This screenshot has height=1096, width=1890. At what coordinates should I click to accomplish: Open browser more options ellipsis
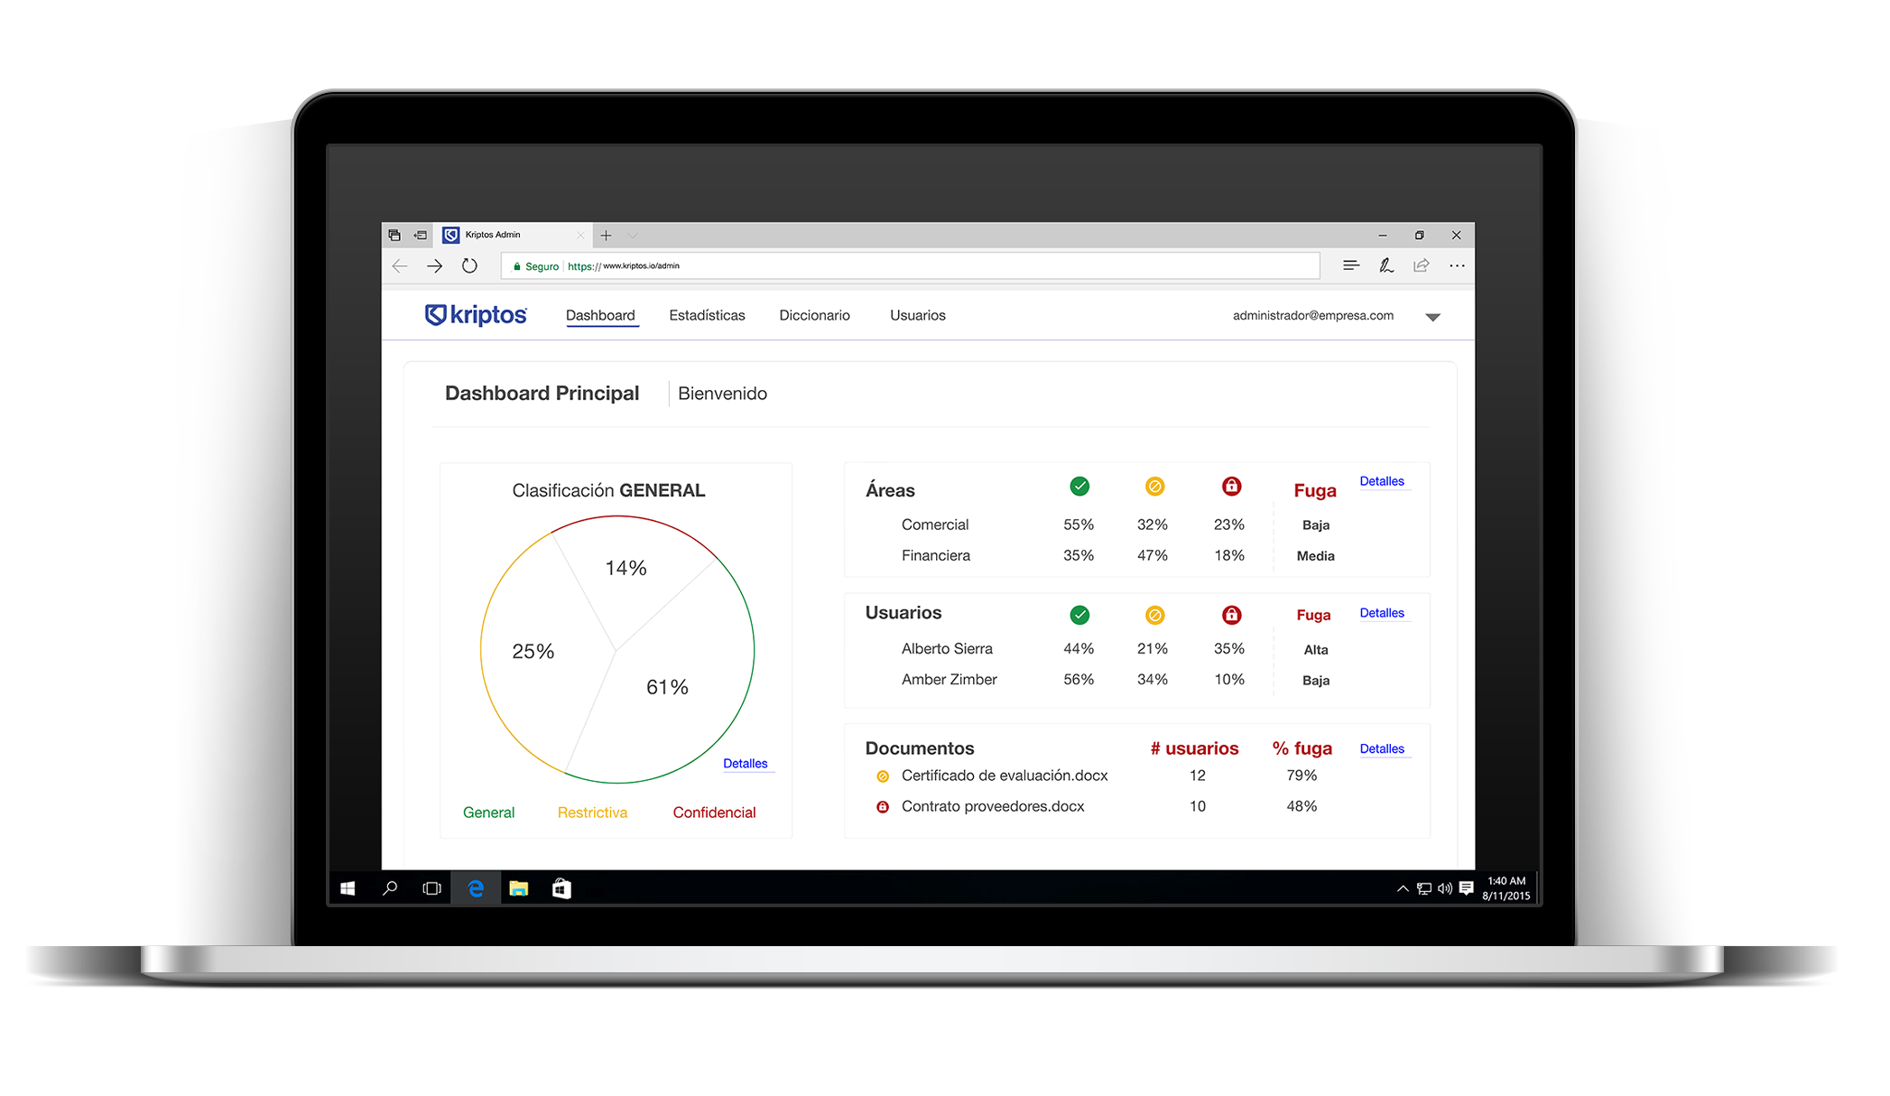(1457, 265)
